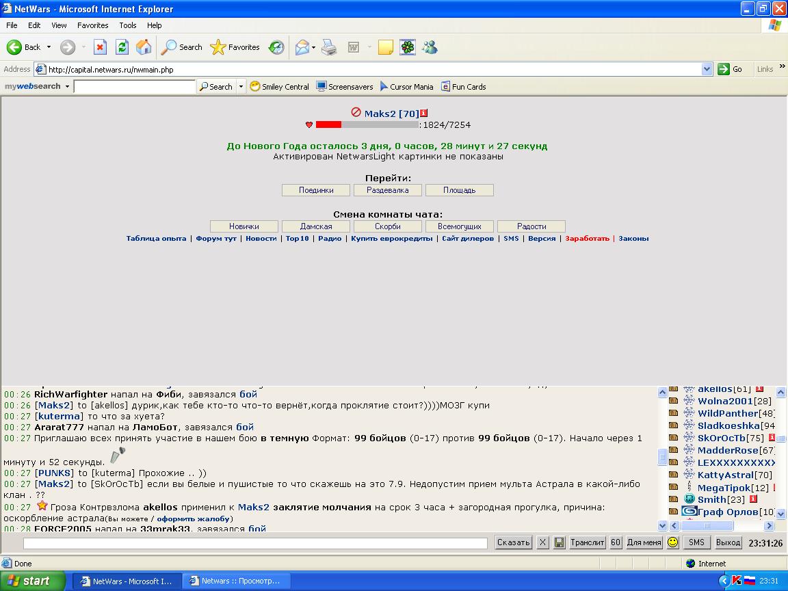Go to the Поединки location
This screenshot has height=591, width=788.
[316, 190]
